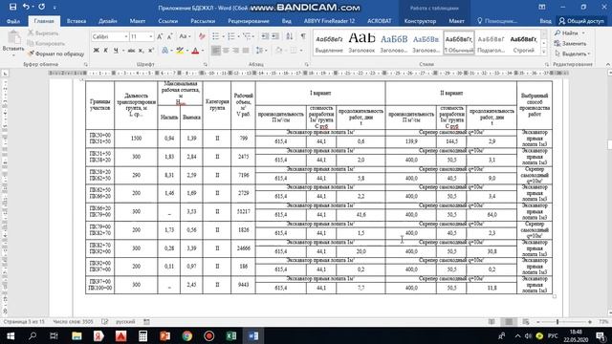
Task: Click the Paste (Вставить) clipboard icon
Action: [x=13, y=38]
